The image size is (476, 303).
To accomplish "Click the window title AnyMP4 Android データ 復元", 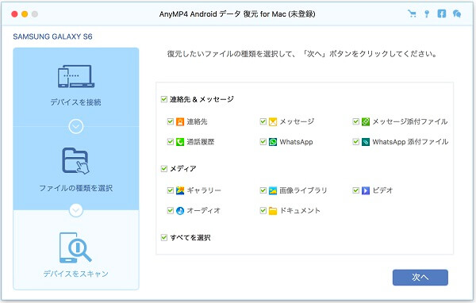I will click(x=237, y=14).
